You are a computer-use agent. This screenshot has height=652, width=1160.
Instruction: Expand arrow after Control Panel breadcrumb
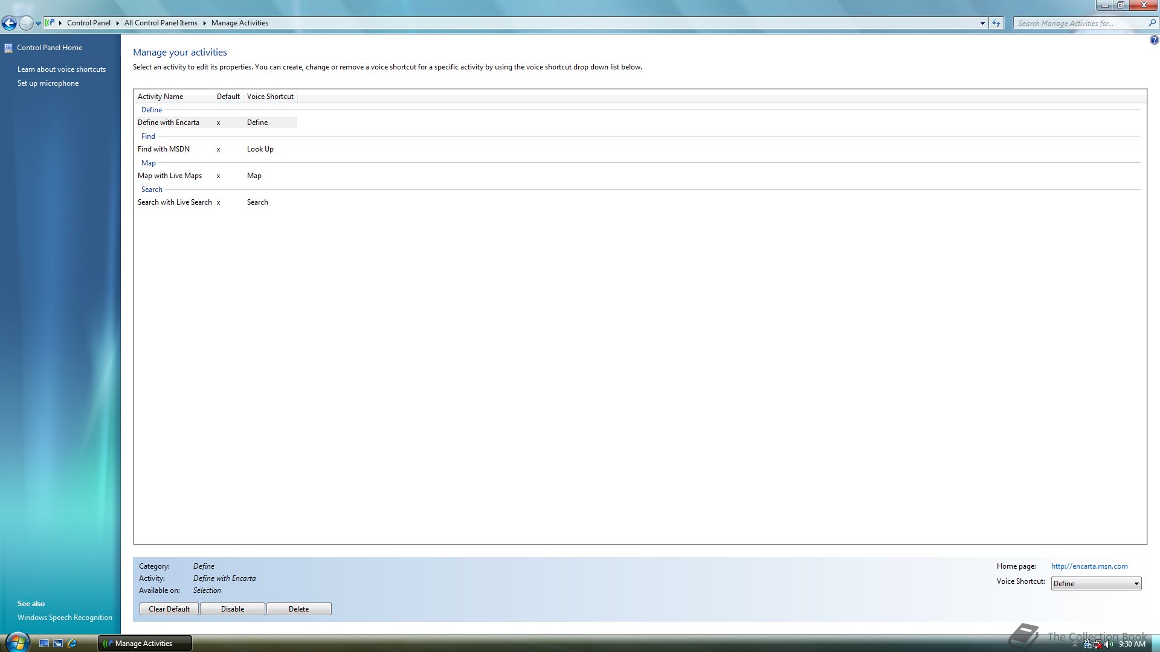click(117, 23)
